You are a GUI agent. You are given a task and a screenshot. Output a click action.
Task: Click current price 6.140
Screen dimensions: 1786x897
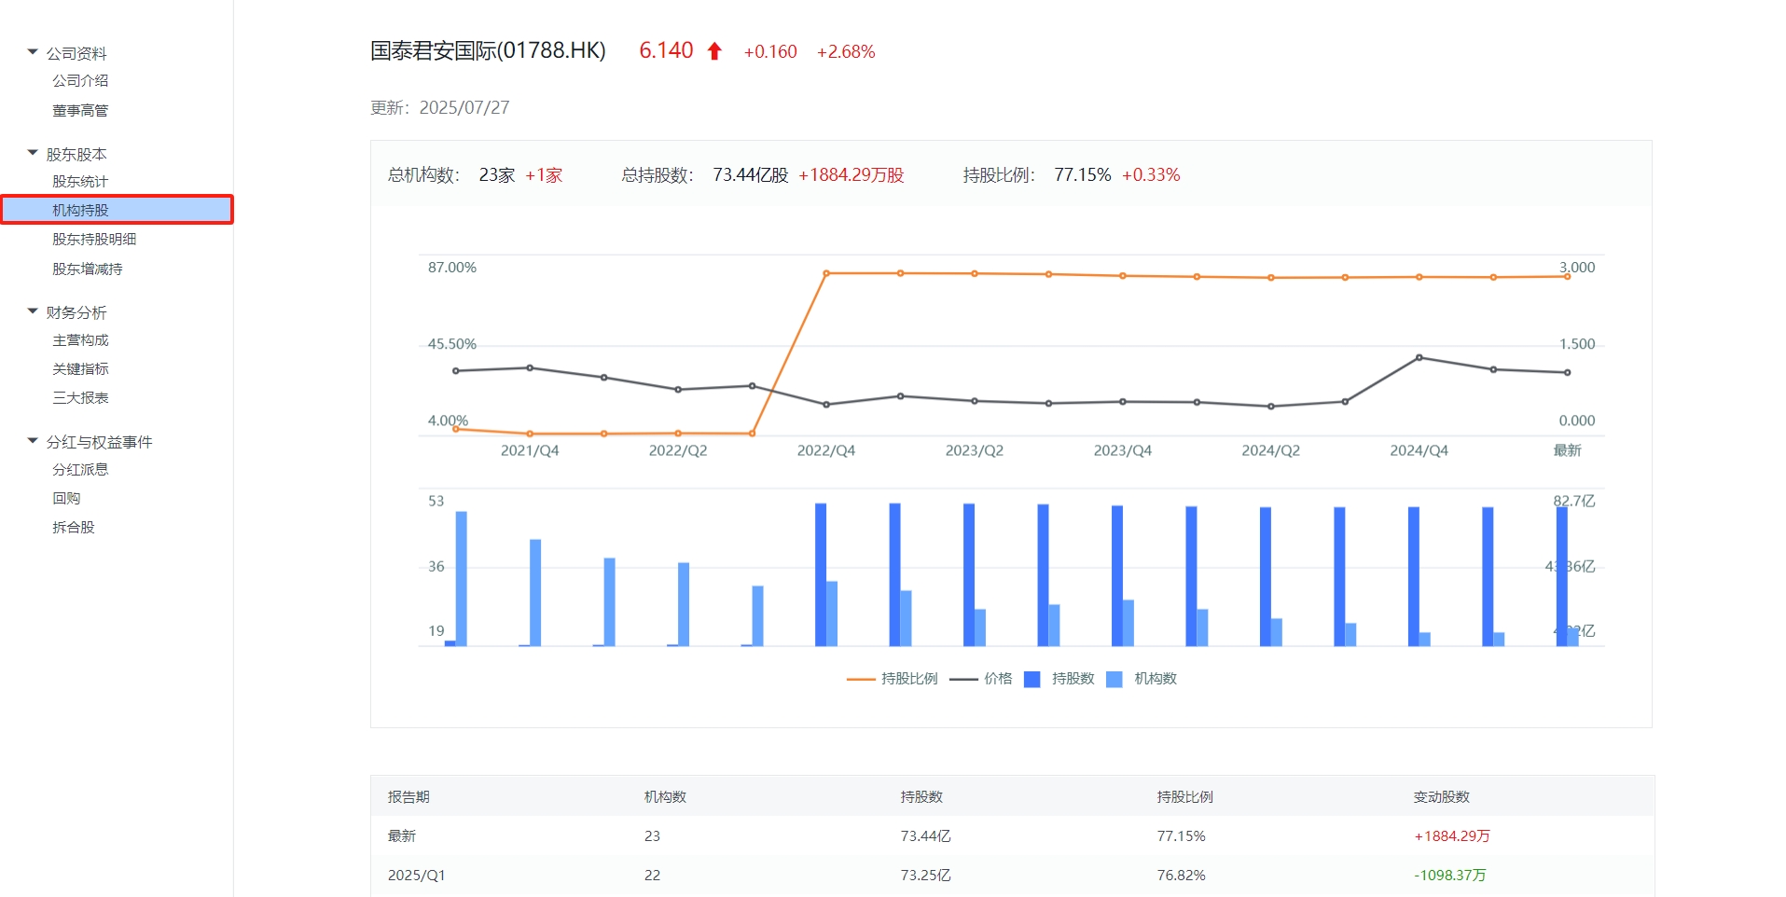(666, 50)
